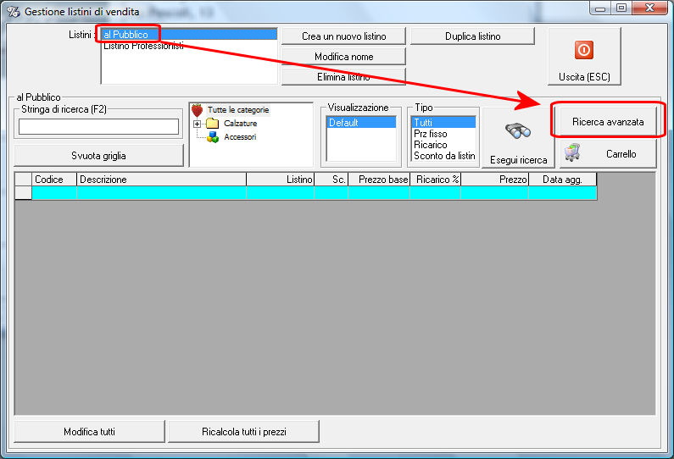The image size is (674, 459).
Task: Click the 'Sc.' column header
Action: (331, 180)
